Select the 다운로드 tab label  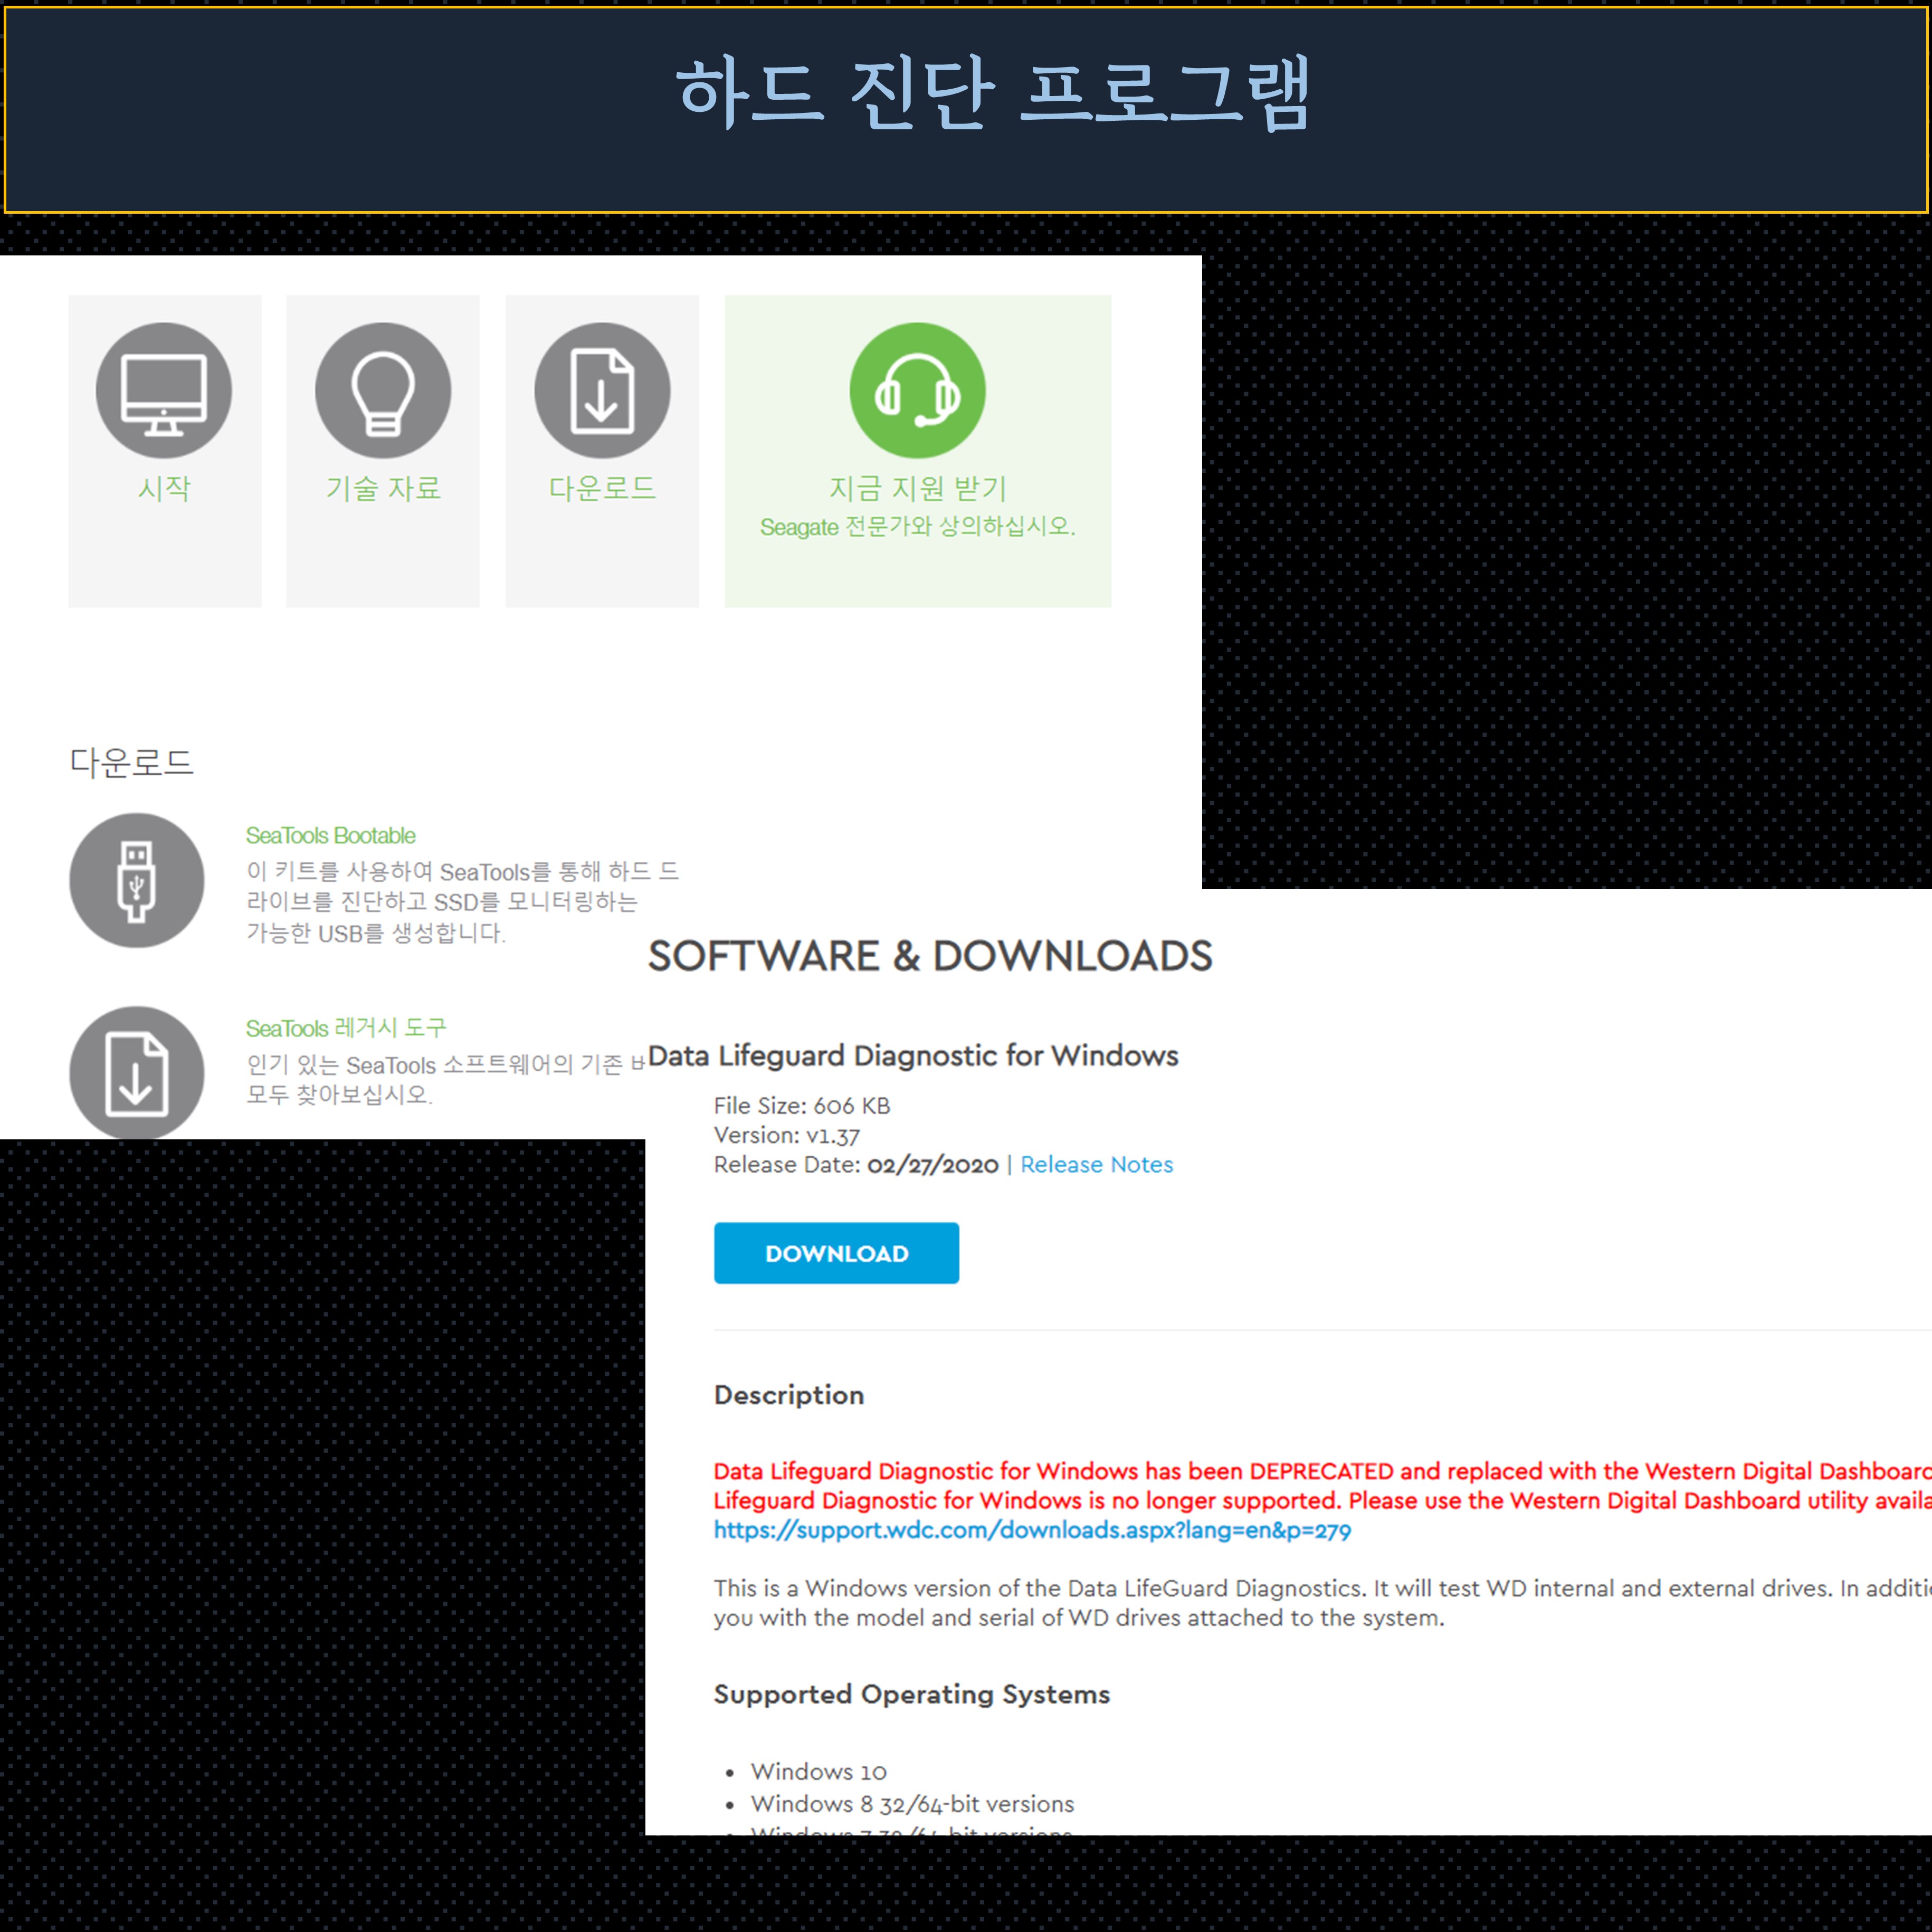coord(602,488)
